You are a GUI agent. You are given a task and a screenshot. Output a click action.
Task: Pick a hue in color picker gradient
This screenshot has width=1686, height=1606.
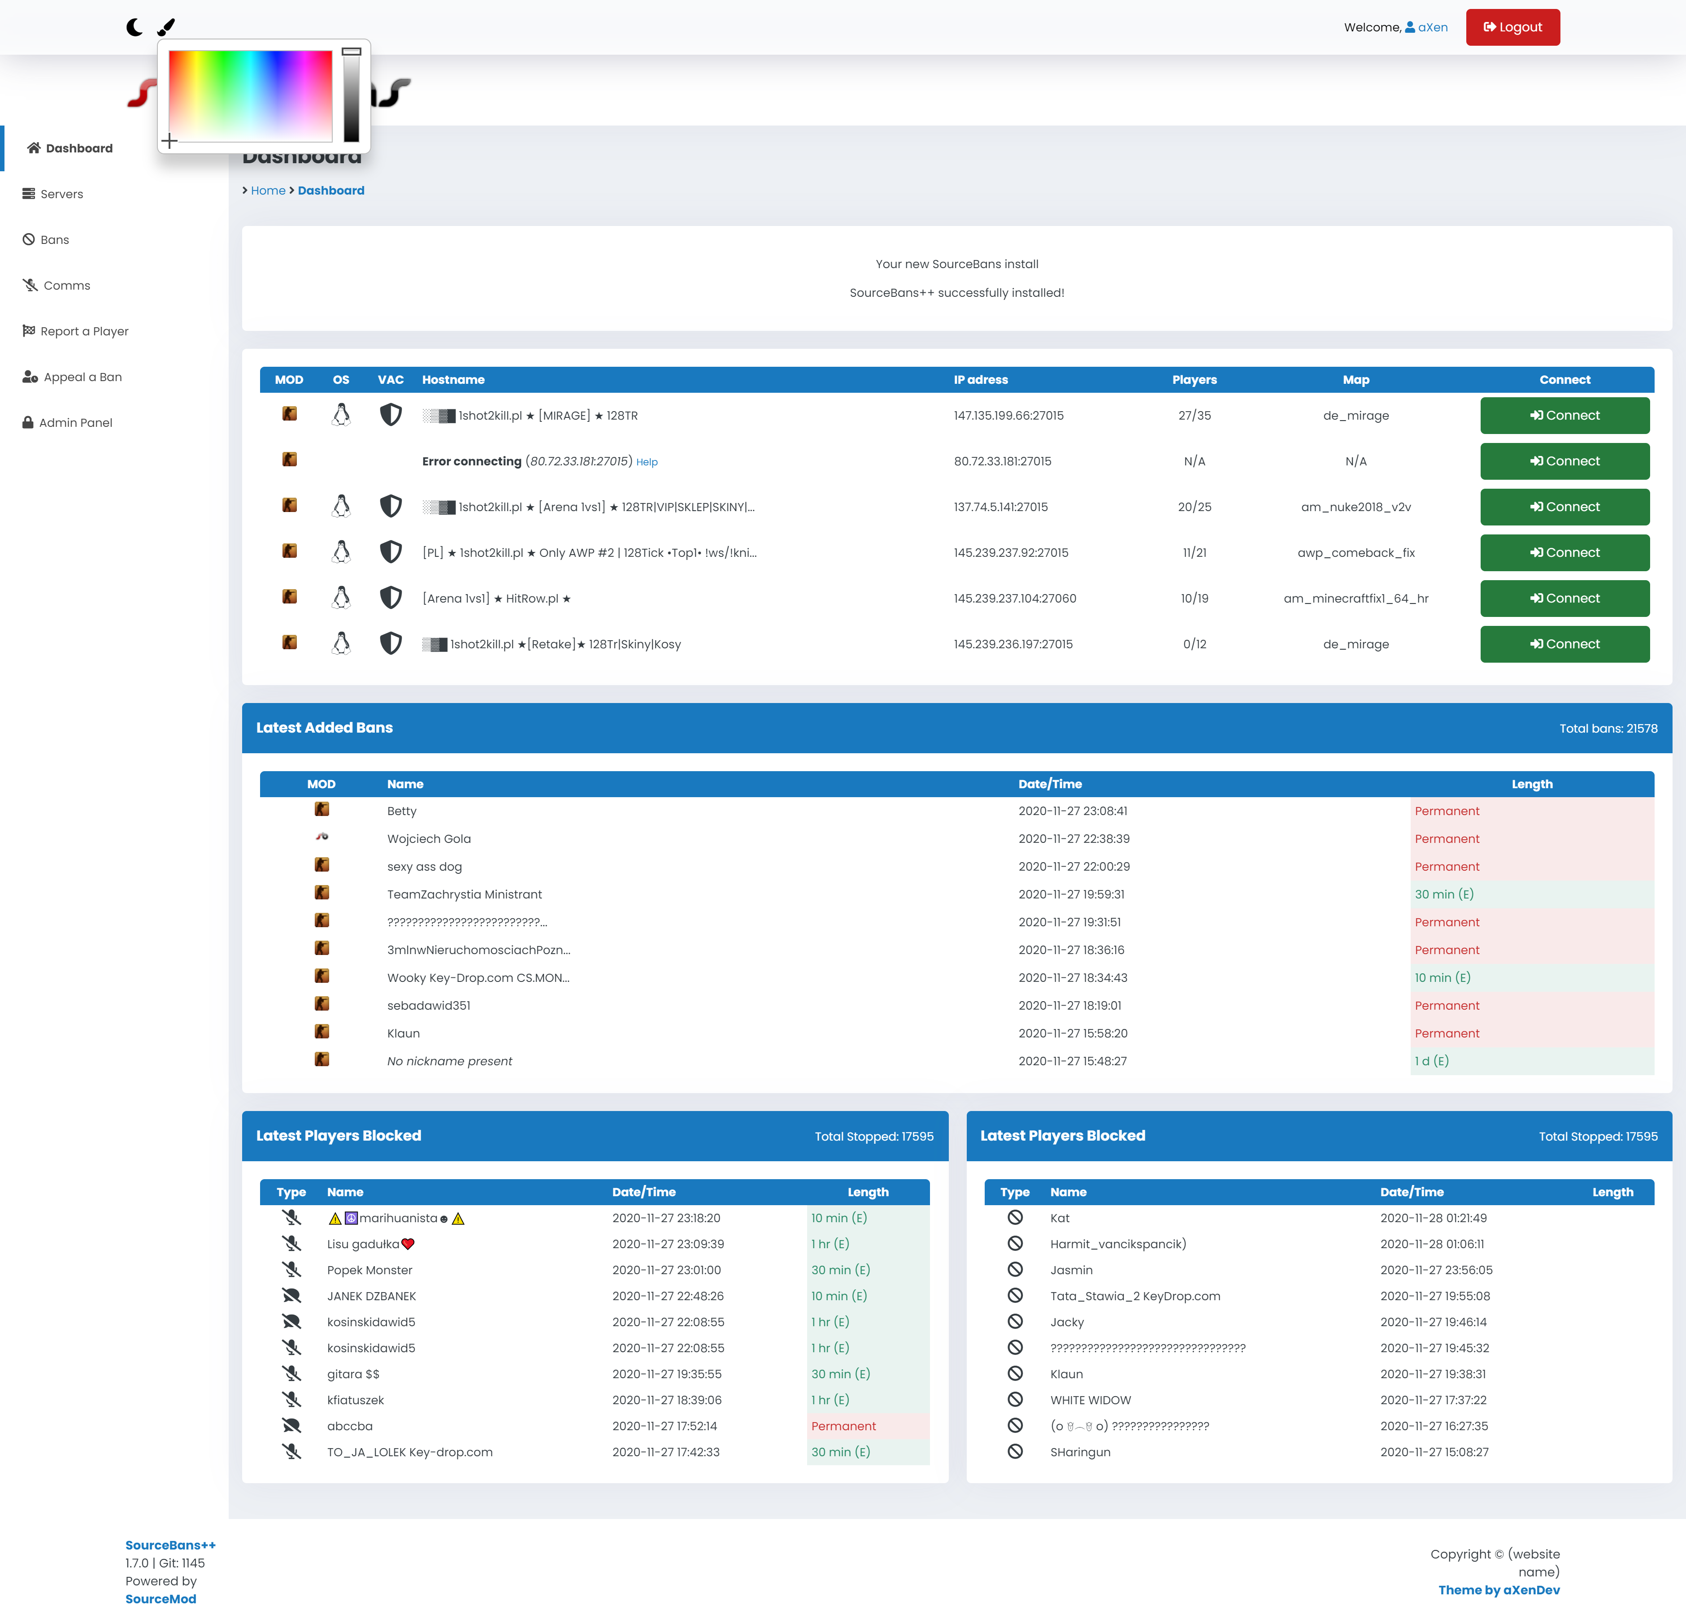click(250, 94)
